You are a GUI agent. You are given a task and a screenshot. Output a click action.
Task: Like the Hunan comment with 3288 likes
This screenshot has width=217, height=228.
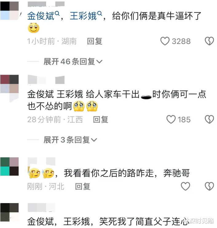165,41
